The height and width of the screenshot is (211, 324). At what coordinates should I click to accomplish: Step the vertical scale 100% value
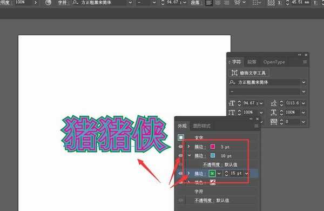pos(239,113)
